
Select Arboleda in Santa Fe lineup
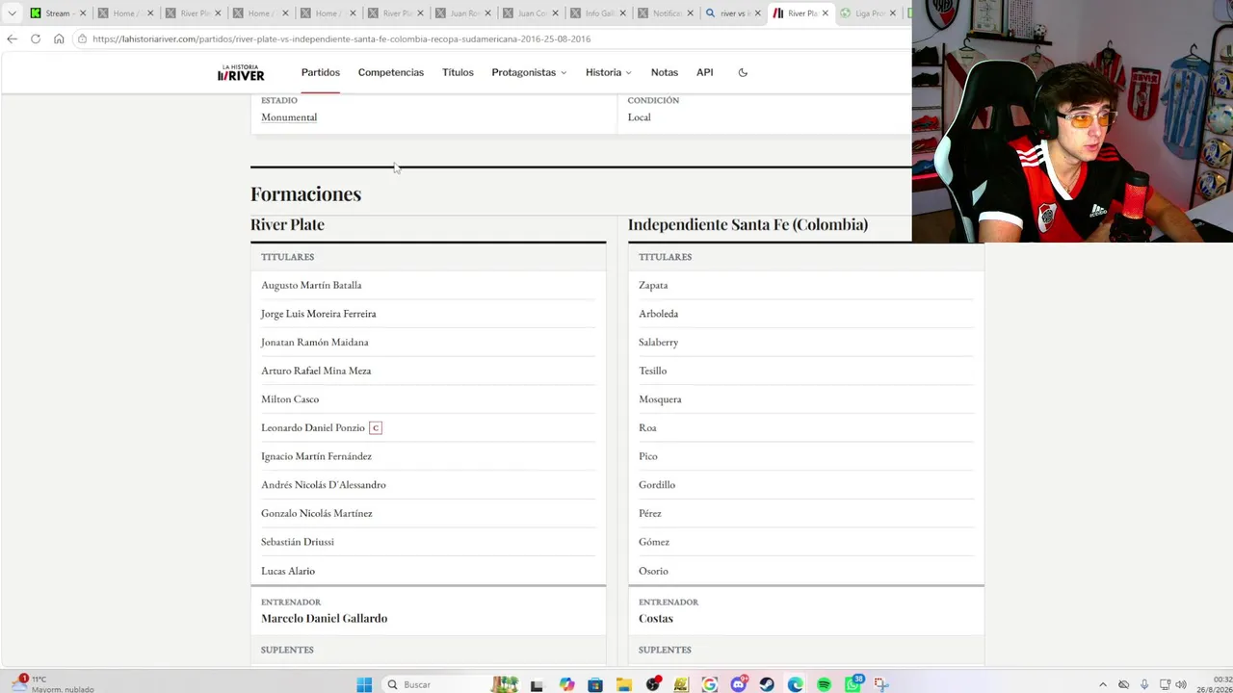[659, 314]
